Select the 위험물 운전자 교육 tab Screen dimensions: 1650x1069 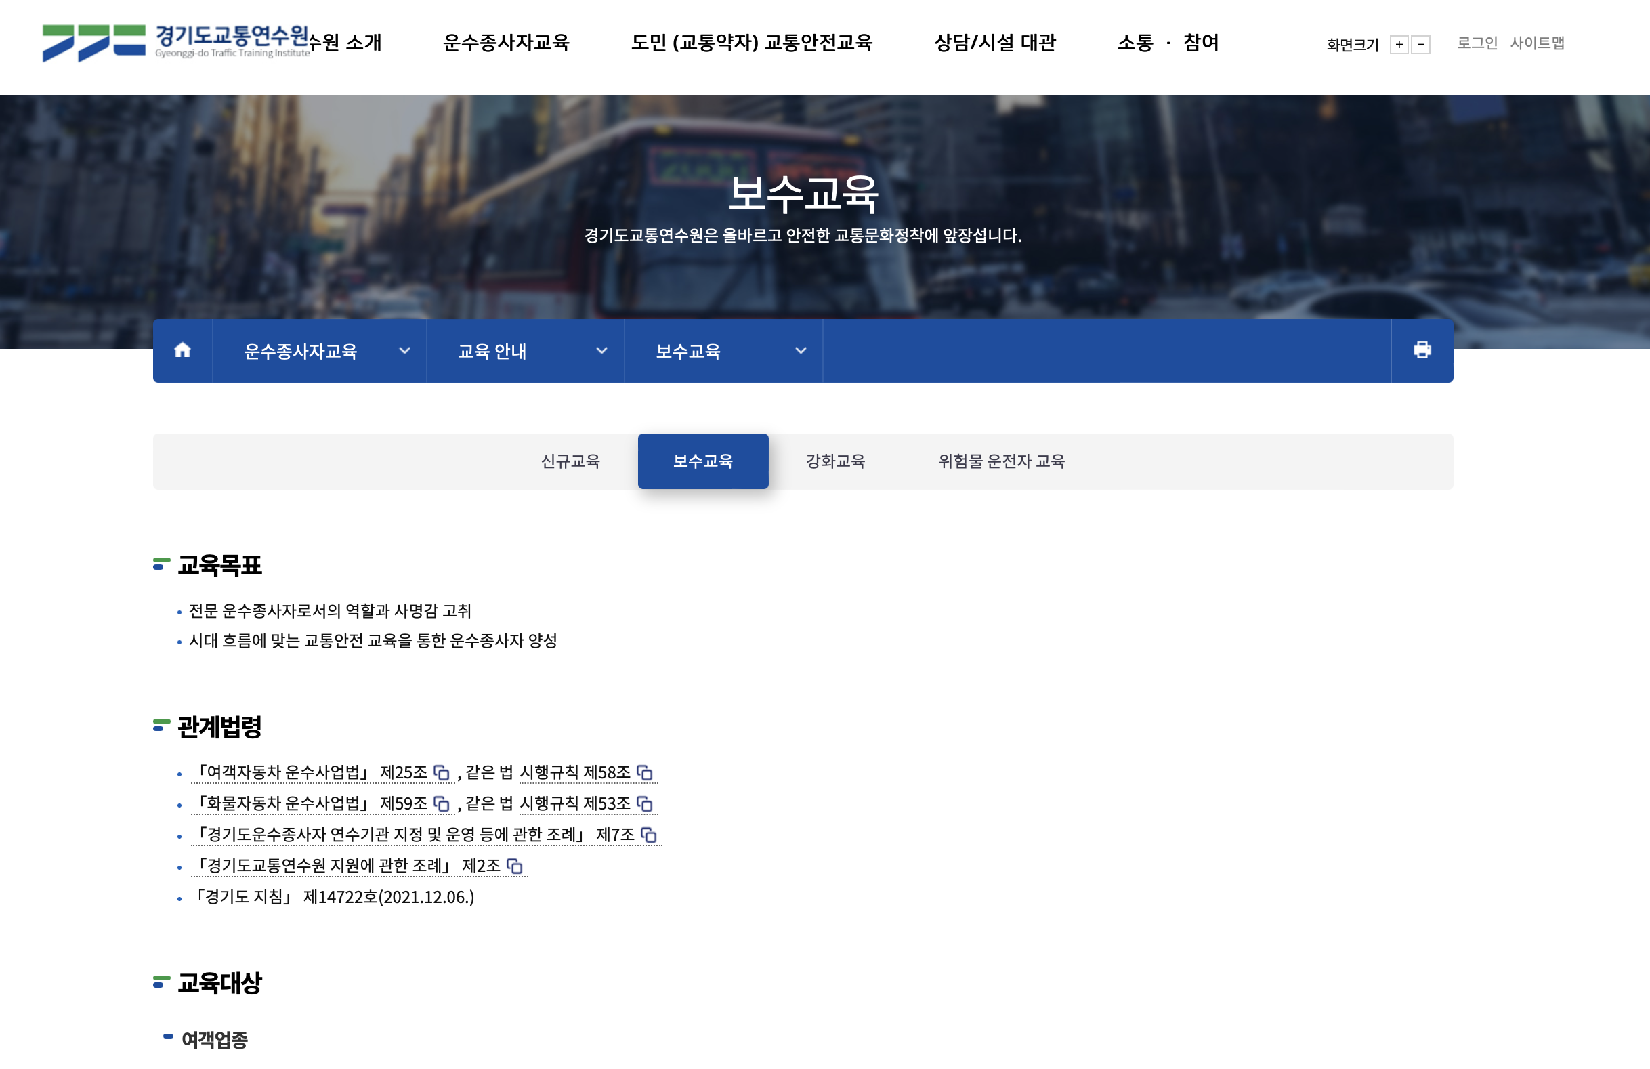pos(1002,461)
